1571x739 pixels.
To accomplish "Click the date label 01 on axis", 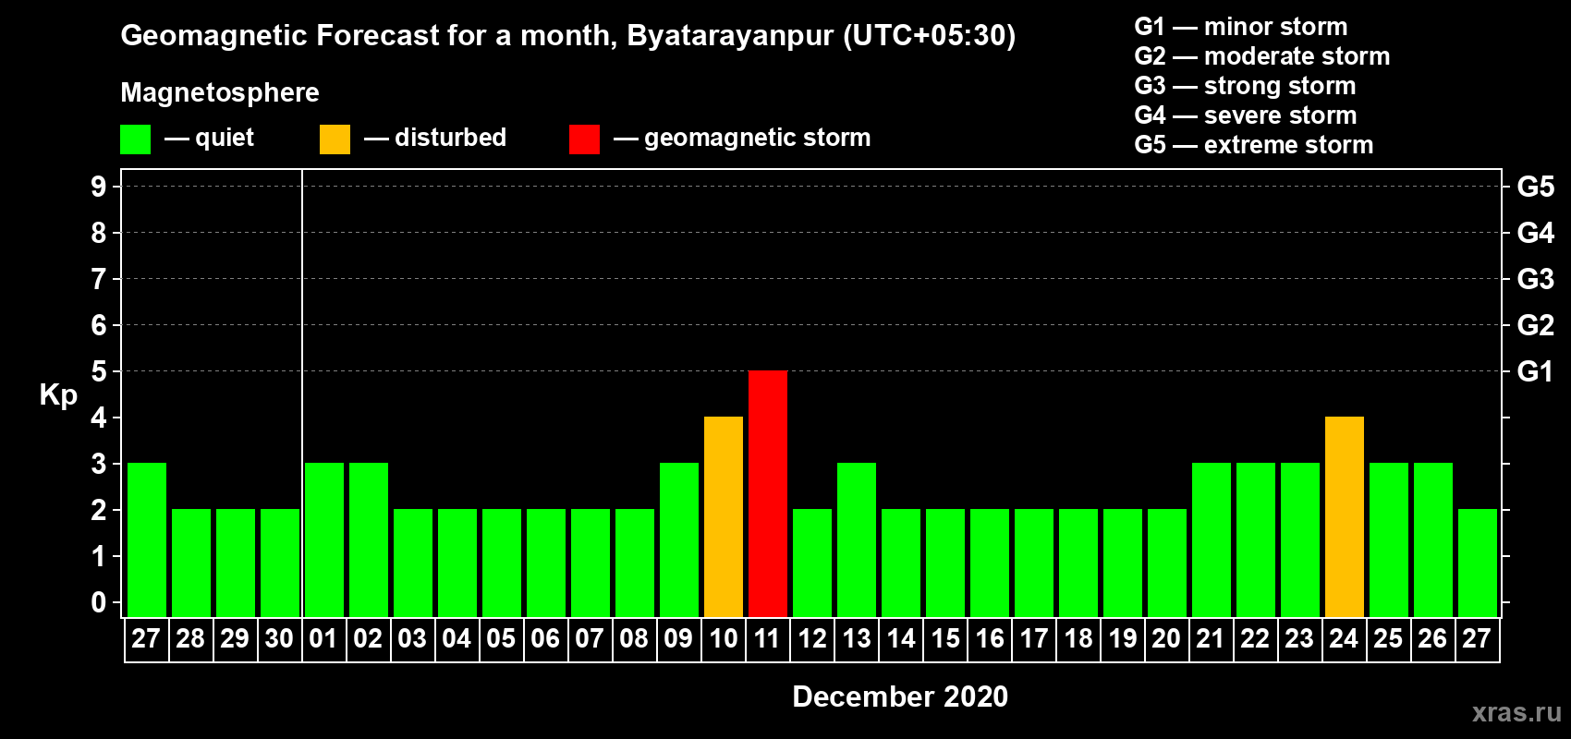I will pyautogui.click(x=323, y=639).
